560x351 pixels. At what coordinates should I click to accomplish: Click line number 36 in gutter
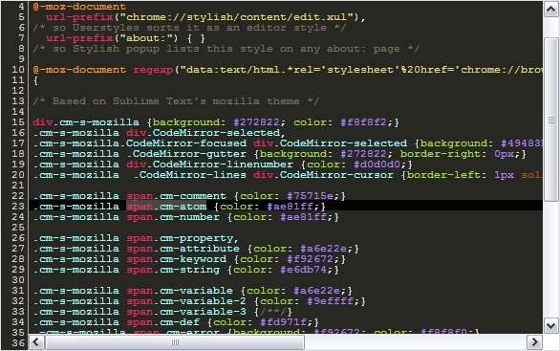18,342
